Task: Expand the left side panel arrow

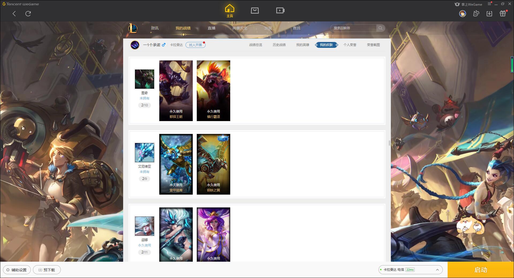Action: click(x=1, y=149)
